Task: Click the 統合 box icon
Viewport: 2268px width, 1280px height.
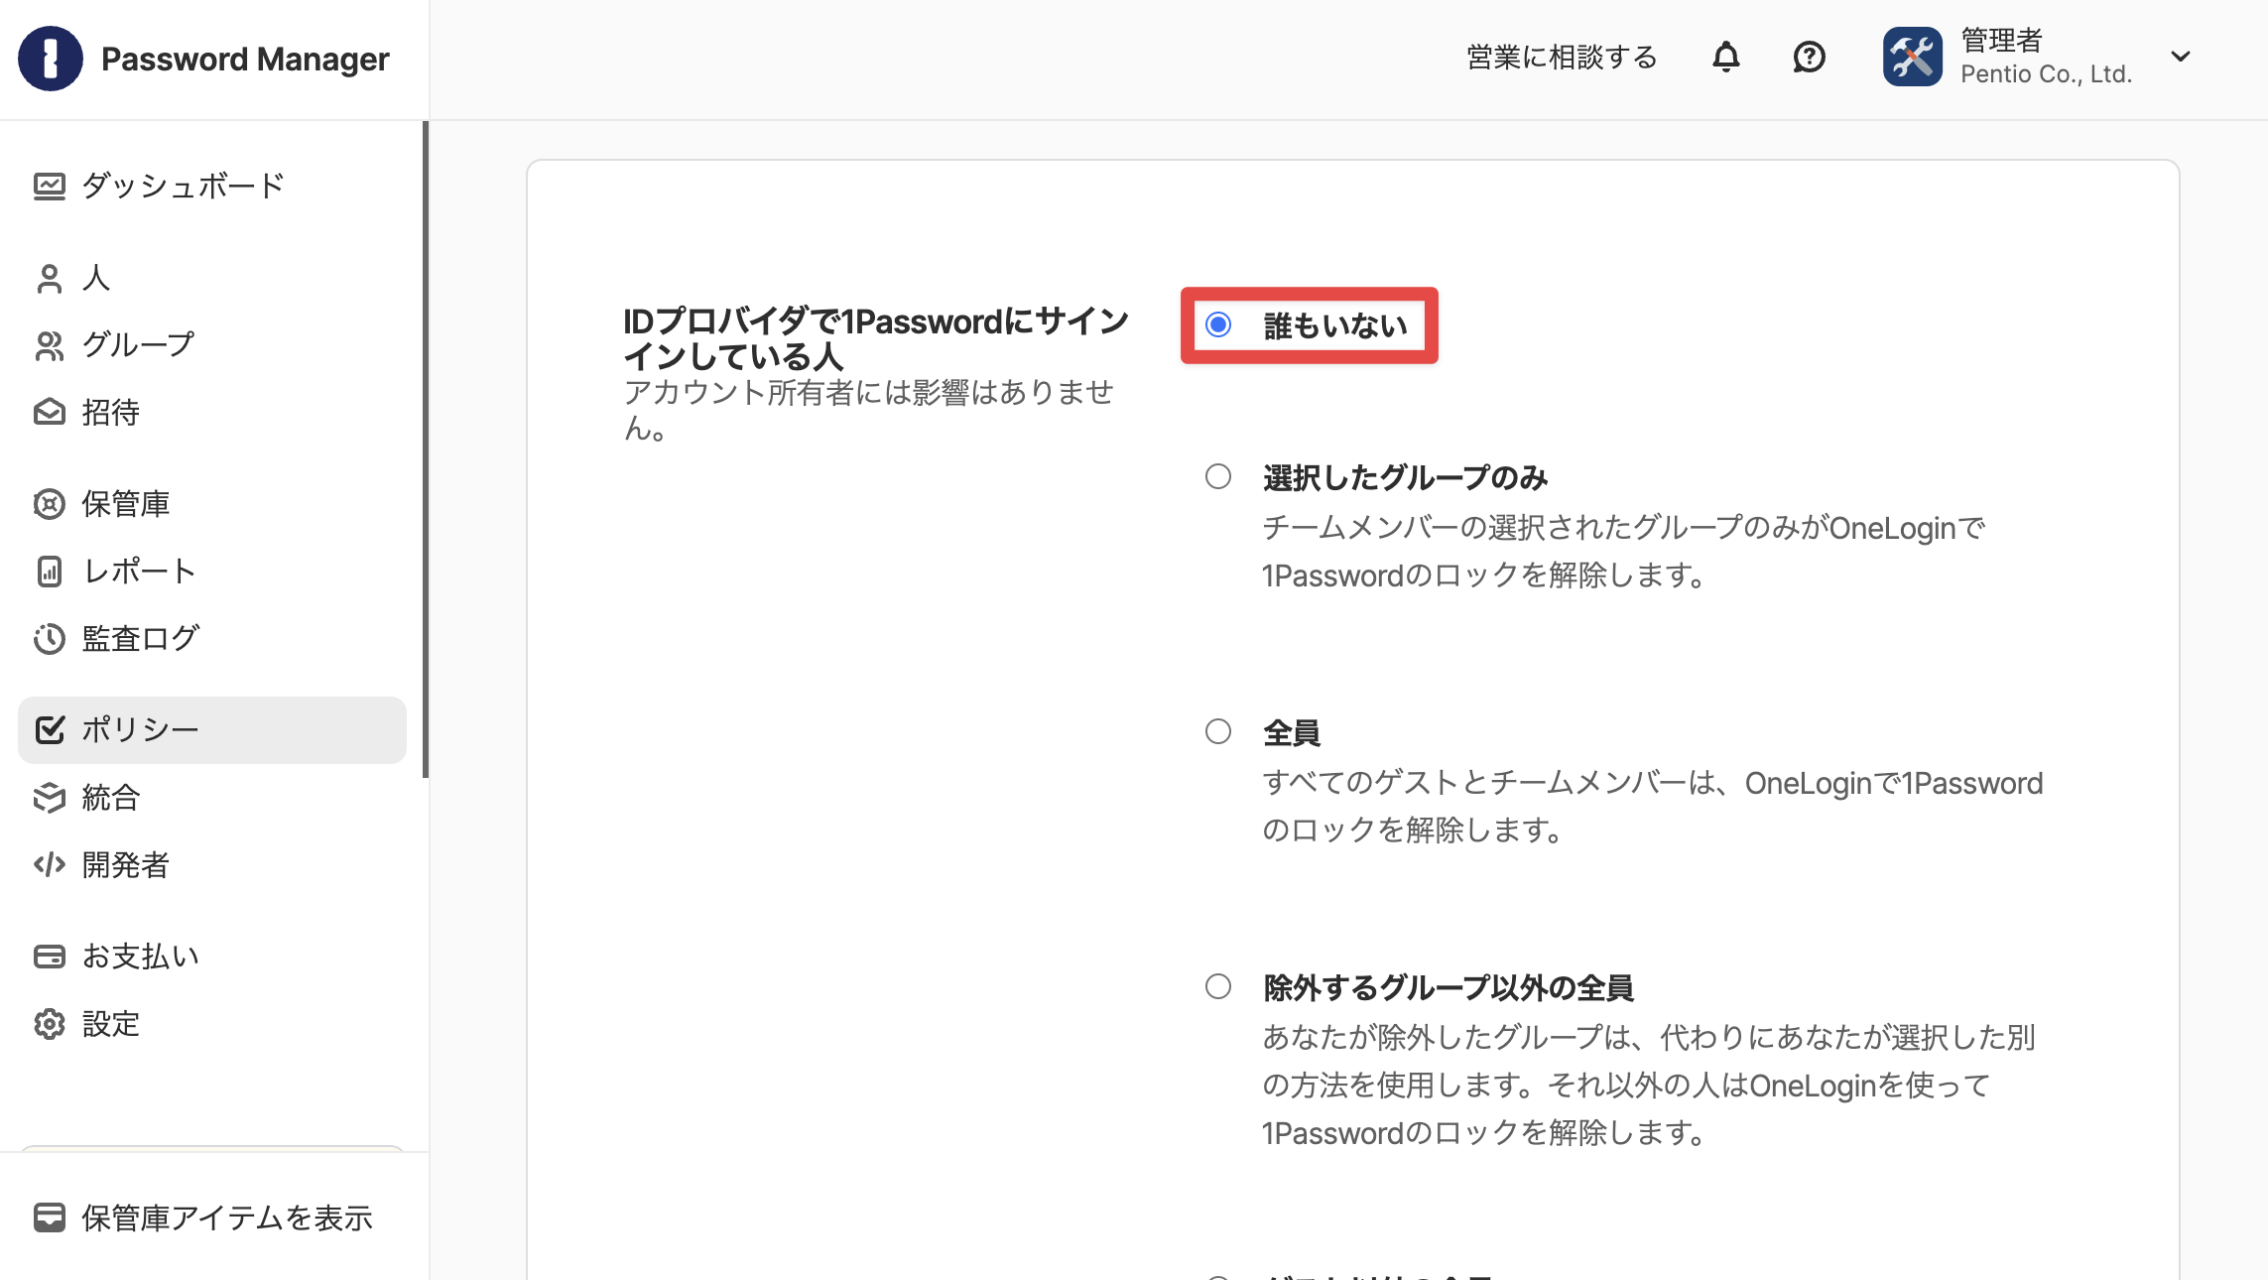Action: point(50,798)
